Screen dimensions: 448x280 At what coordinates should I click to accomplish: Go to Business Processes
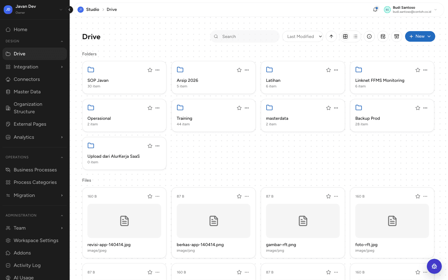click(35, 170)
